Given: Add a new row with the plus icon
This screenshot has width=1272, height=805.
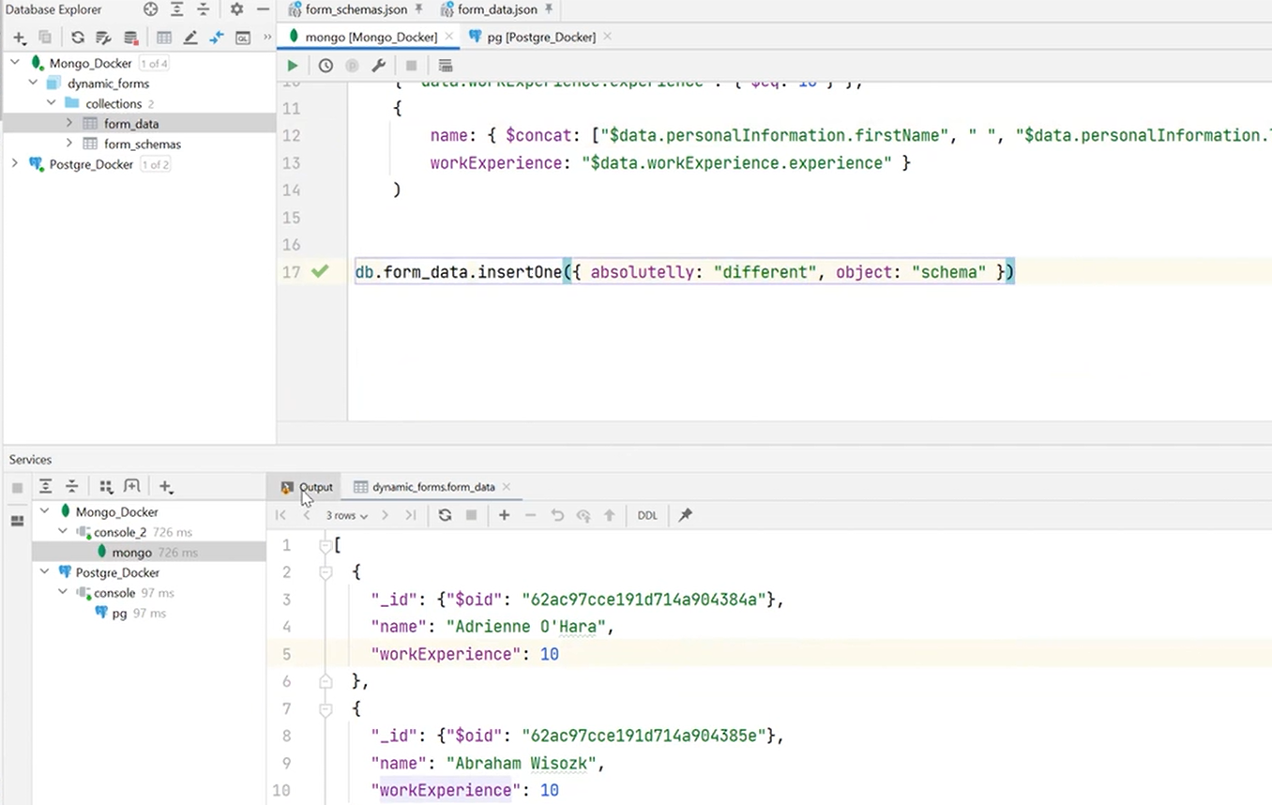Looking at the screenshot, I should point(504,515).
